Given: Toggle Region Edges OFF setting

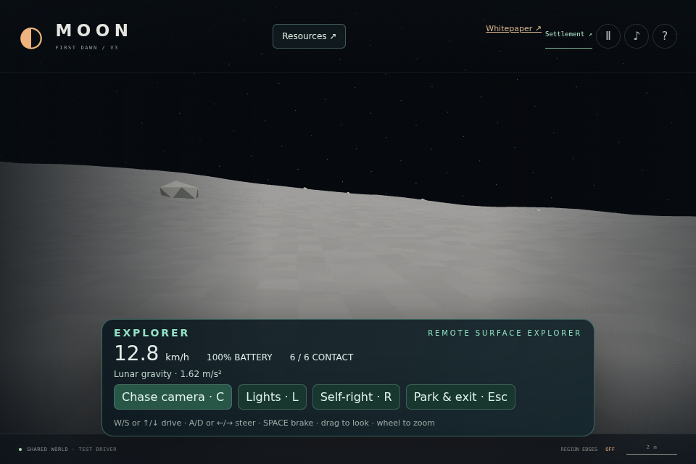Looking at the screenshot, I should 588,449.
